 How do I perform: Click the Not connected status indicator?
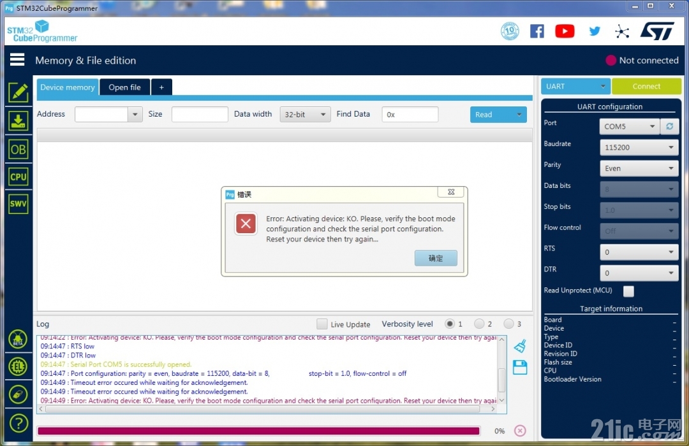642,61
